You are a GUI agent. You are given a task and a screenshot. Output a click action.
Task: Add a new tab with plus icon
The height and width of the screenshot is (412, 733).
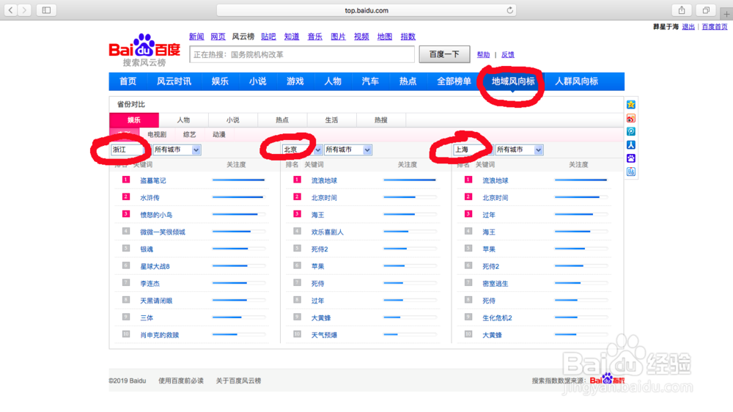point(726,13)
